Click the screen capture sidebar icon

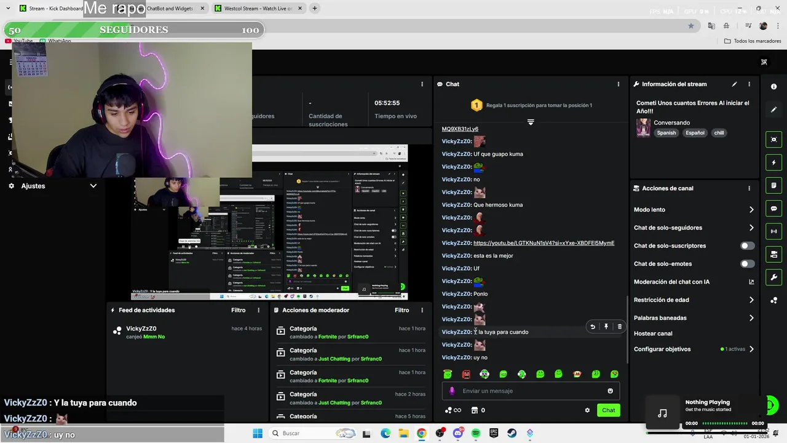(773, 140)
